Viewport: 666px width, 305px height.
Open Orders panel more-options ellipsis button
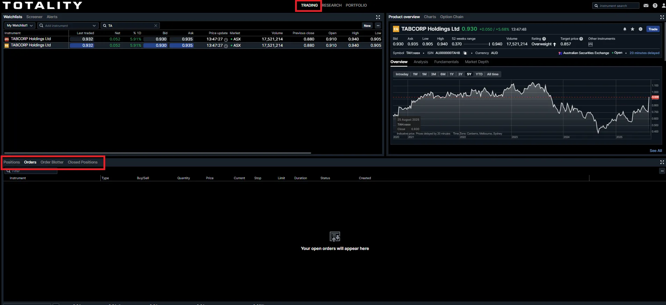(x=662, y=171)
